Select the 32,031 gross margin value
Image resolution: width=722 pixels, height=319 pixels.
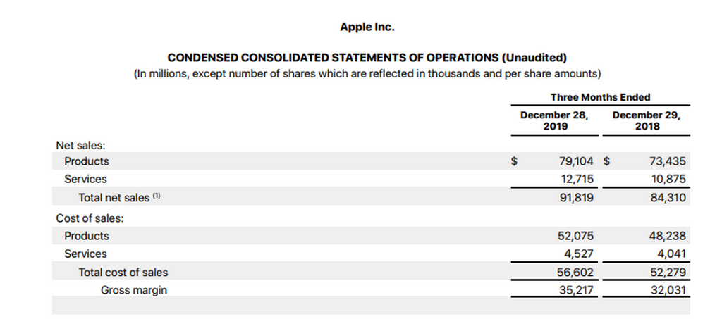[x=668, y=289]
